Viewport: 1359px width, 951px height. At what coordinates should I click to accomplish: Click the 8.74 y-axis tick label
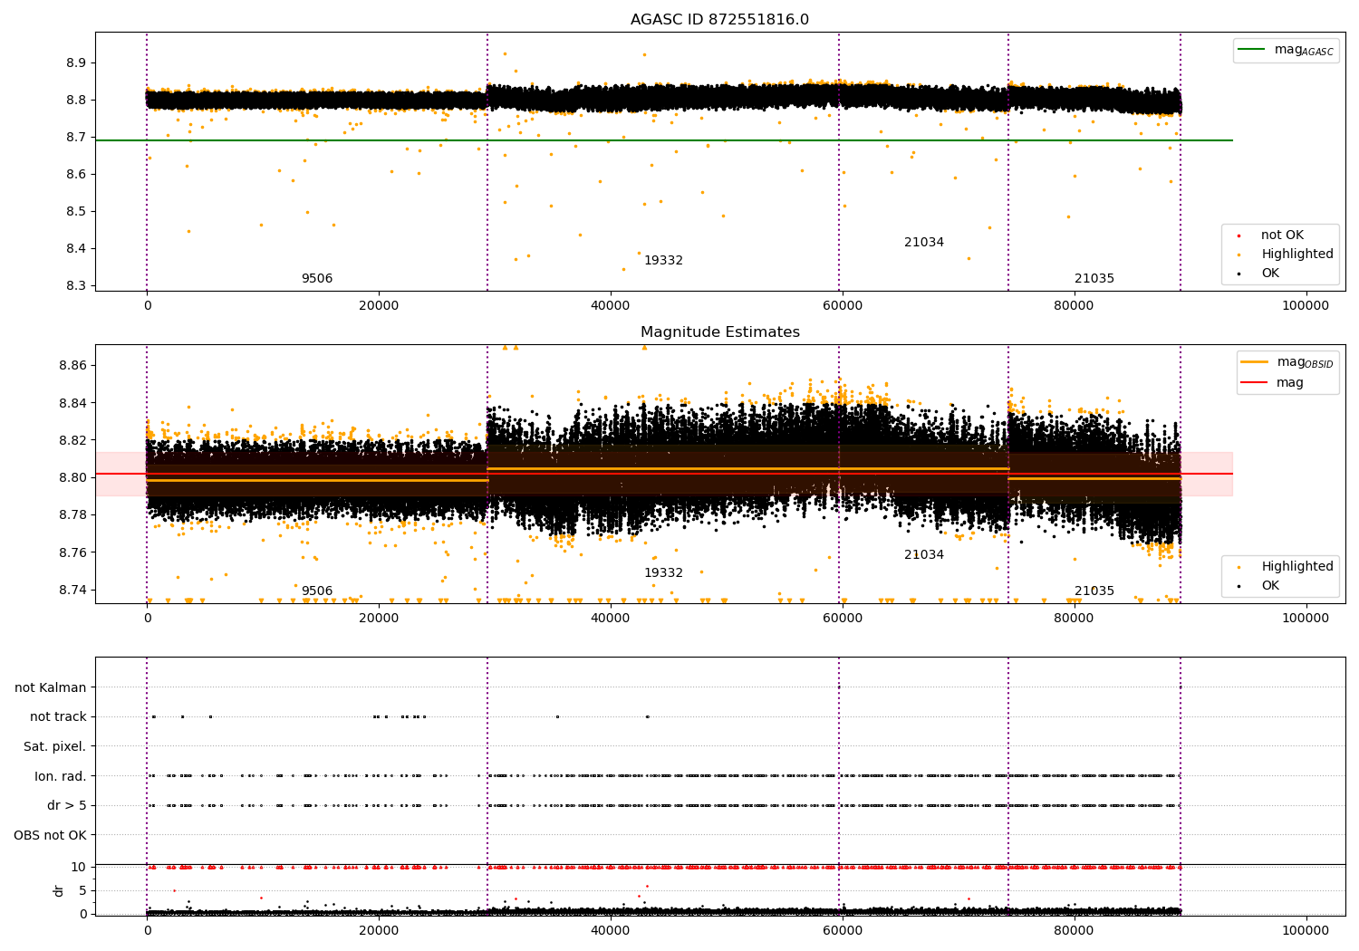[72, 591]
